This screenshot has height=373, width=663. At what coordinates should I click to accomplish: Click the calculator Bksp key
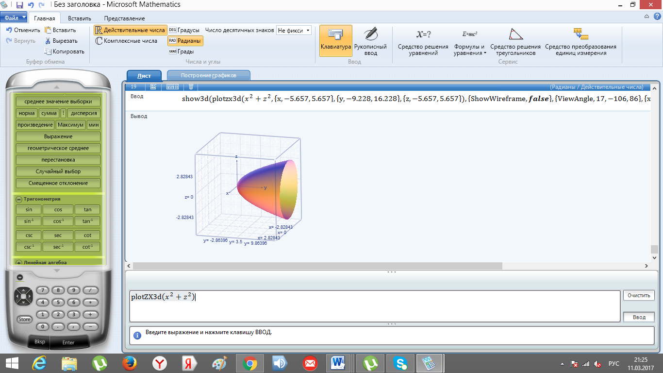tap(40, 342)
